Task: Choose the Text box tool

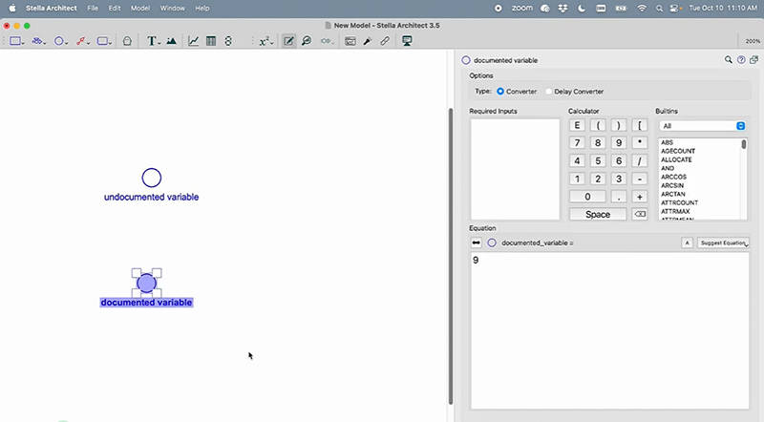Action: [152, 41]
